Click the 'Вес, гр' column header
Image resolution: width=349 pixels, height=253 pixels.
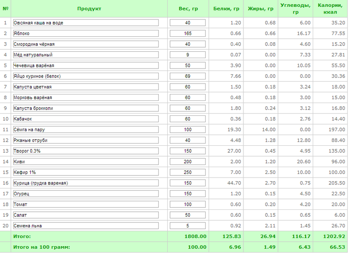[x=188, y=9]
